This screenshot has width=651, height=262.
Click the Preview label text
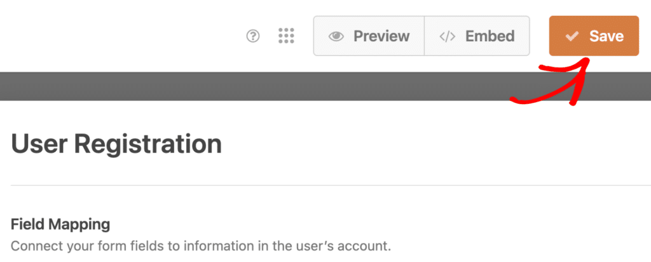click(x=381, y=36)
